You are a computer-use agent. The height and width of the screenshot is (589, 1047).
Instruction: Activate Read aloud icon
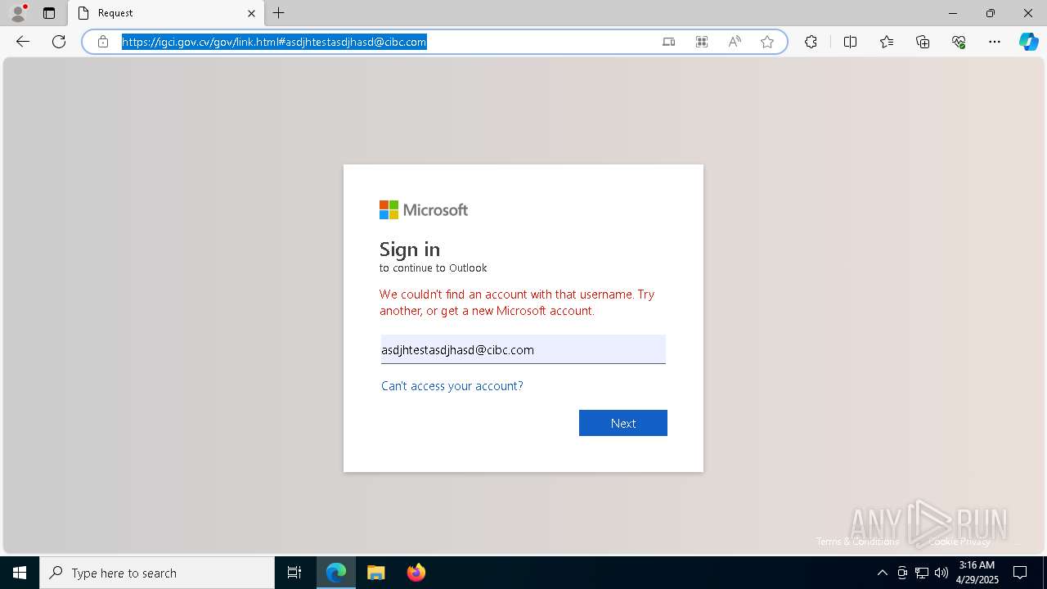pyautogui.click(x=735, y=42)
